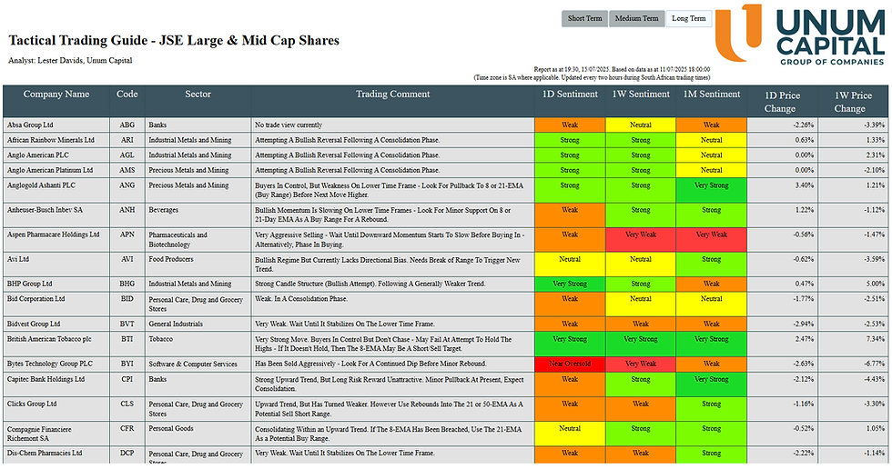Switch to the Short Term tab

[x=584, y=18]
